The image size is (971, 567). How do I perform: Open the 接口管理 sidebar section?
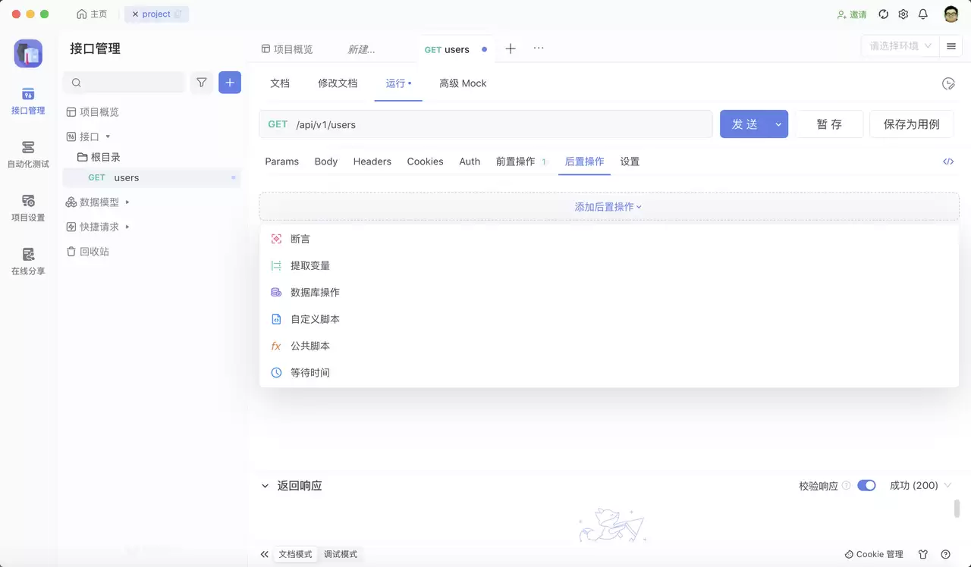click(x=28, y=102)
